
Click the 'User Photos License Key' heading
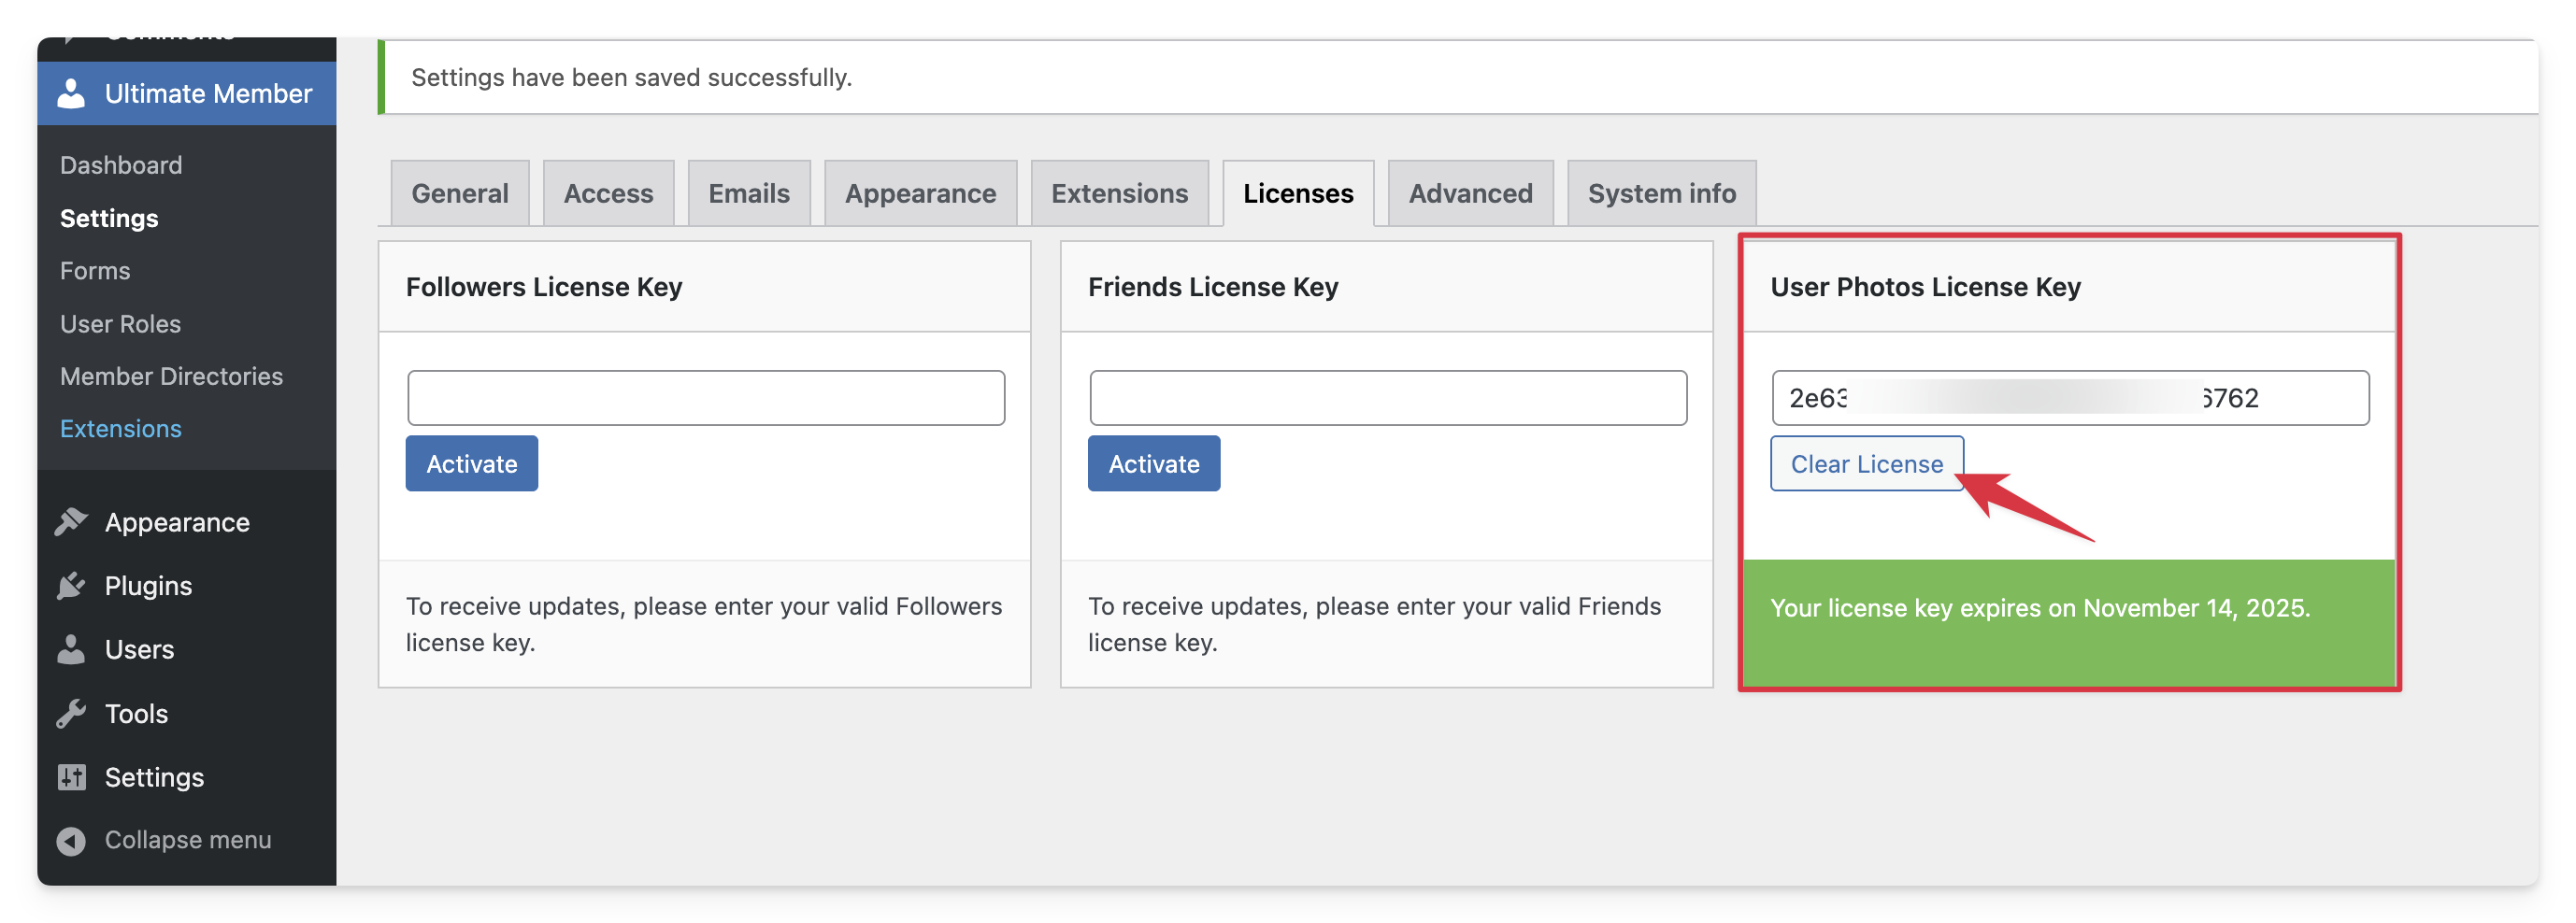pyautogui.click(x=1925, y=287)
